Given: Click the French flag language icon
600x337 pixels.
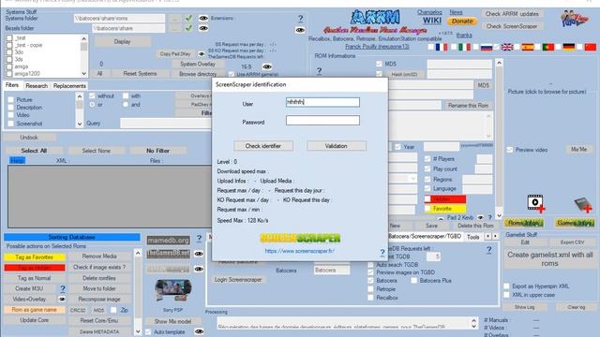Looking at the screenshot, I should (x=442, y=47).
